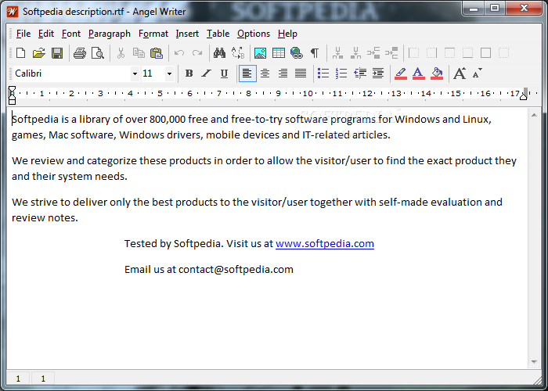Click the Cut scissors icon
Screen dimensions: 548x391
click(x=121, y=53)
